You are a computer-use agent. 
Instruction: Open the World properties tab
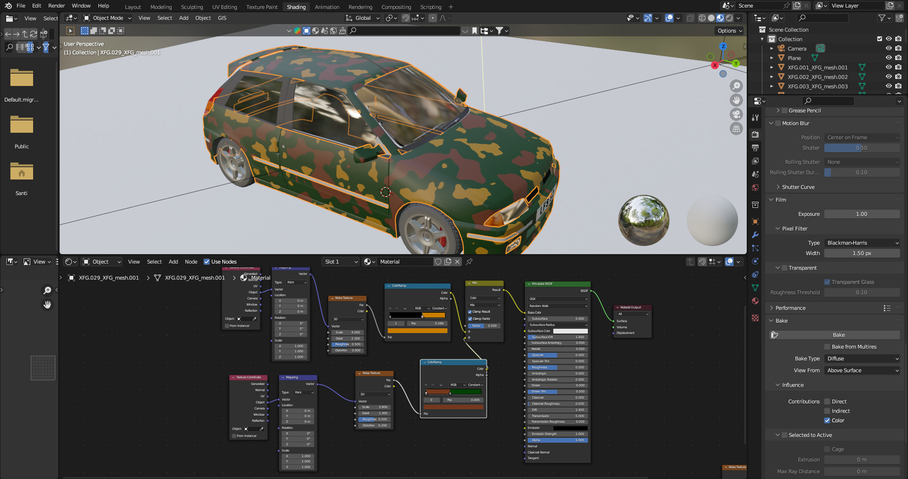(x=755, y=188)
